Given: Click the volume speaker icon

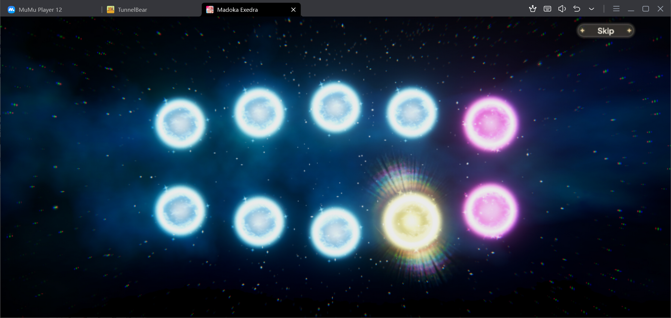Looking at the screenshot, I should click(x=562, y=9).
